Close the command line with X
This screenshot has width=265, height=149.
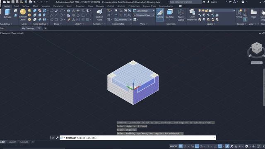click(x=53, y=138)
